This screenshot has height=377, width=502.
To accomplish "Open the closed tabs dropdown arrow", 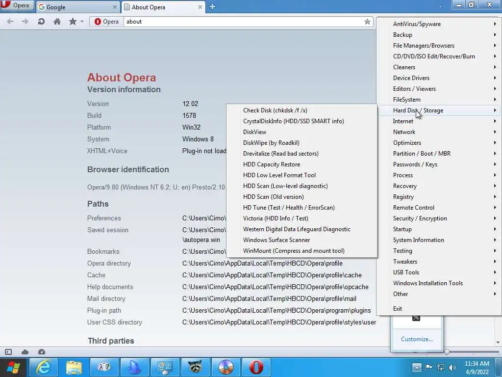I will 441,7.
